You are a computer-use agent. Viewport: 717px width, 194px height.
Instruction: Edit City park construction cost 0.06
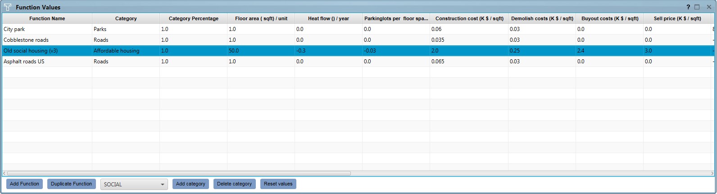(469, 29)
